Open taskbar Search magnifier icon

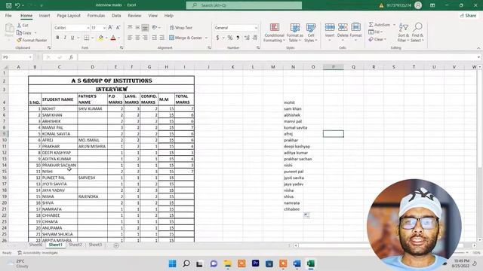pyautogui.click(x=186, y=263)
